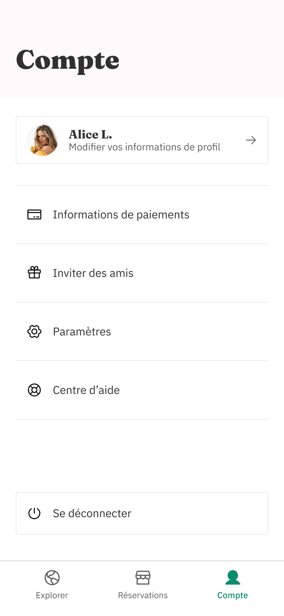This screenshot has height=616, width=284.
Task: Go to Centre d'aide
Action: (86, 390)
